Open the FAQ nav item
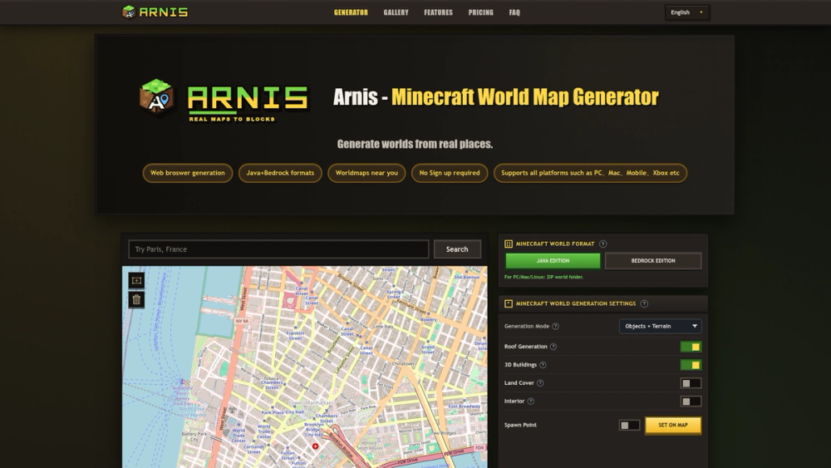831x468 pixels. coord(514,12)
